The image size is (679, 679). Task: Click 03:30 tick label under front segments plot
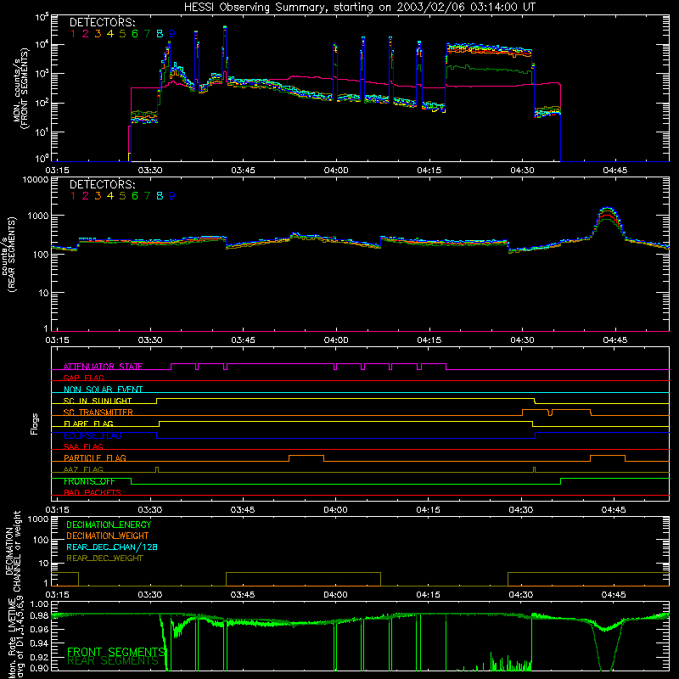tap(150, 171)
